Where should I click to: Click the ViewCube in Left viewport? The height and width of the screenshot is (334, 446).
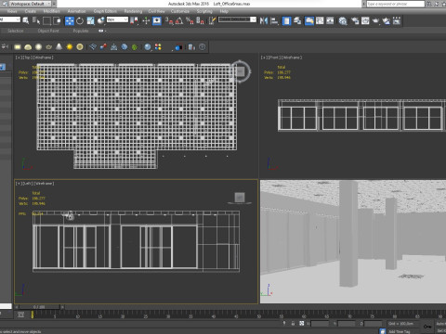[240, 198]
